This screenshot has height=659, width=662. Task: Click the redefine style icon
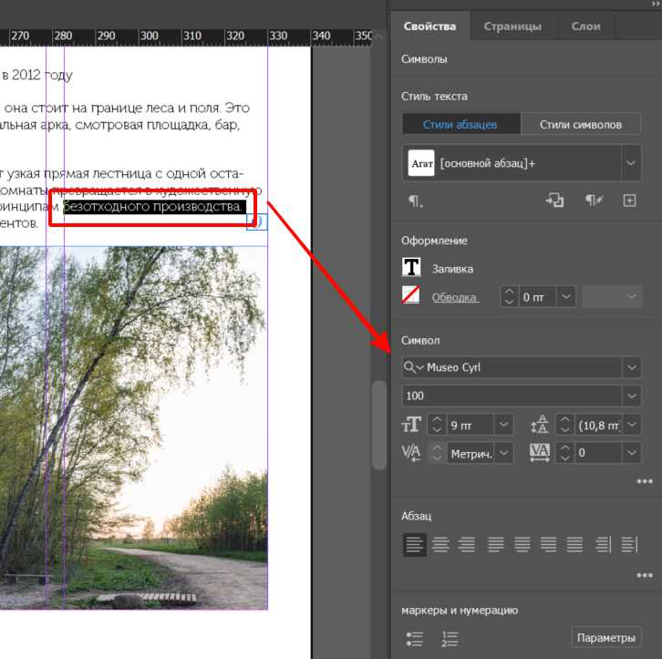pyautogui.click(x=554, y=201)
